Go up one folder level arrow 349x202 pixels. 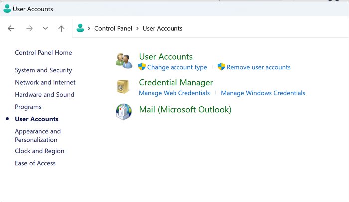click(61, 29)
